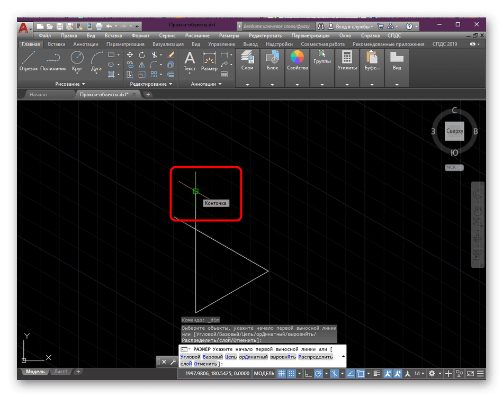Open the rectangle tool dropdown arrow
The height and width of the screenshot is (397, 503).
pos(119,55)
